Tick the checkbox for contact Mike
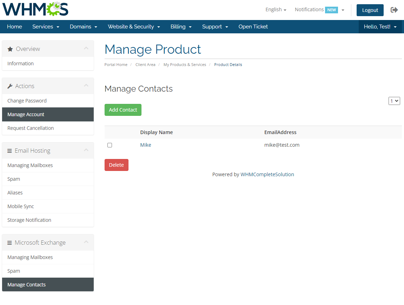 pos(110,145)
